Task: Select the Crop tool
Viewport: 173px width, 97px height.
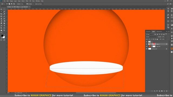Action: click(x=1, y=14)
